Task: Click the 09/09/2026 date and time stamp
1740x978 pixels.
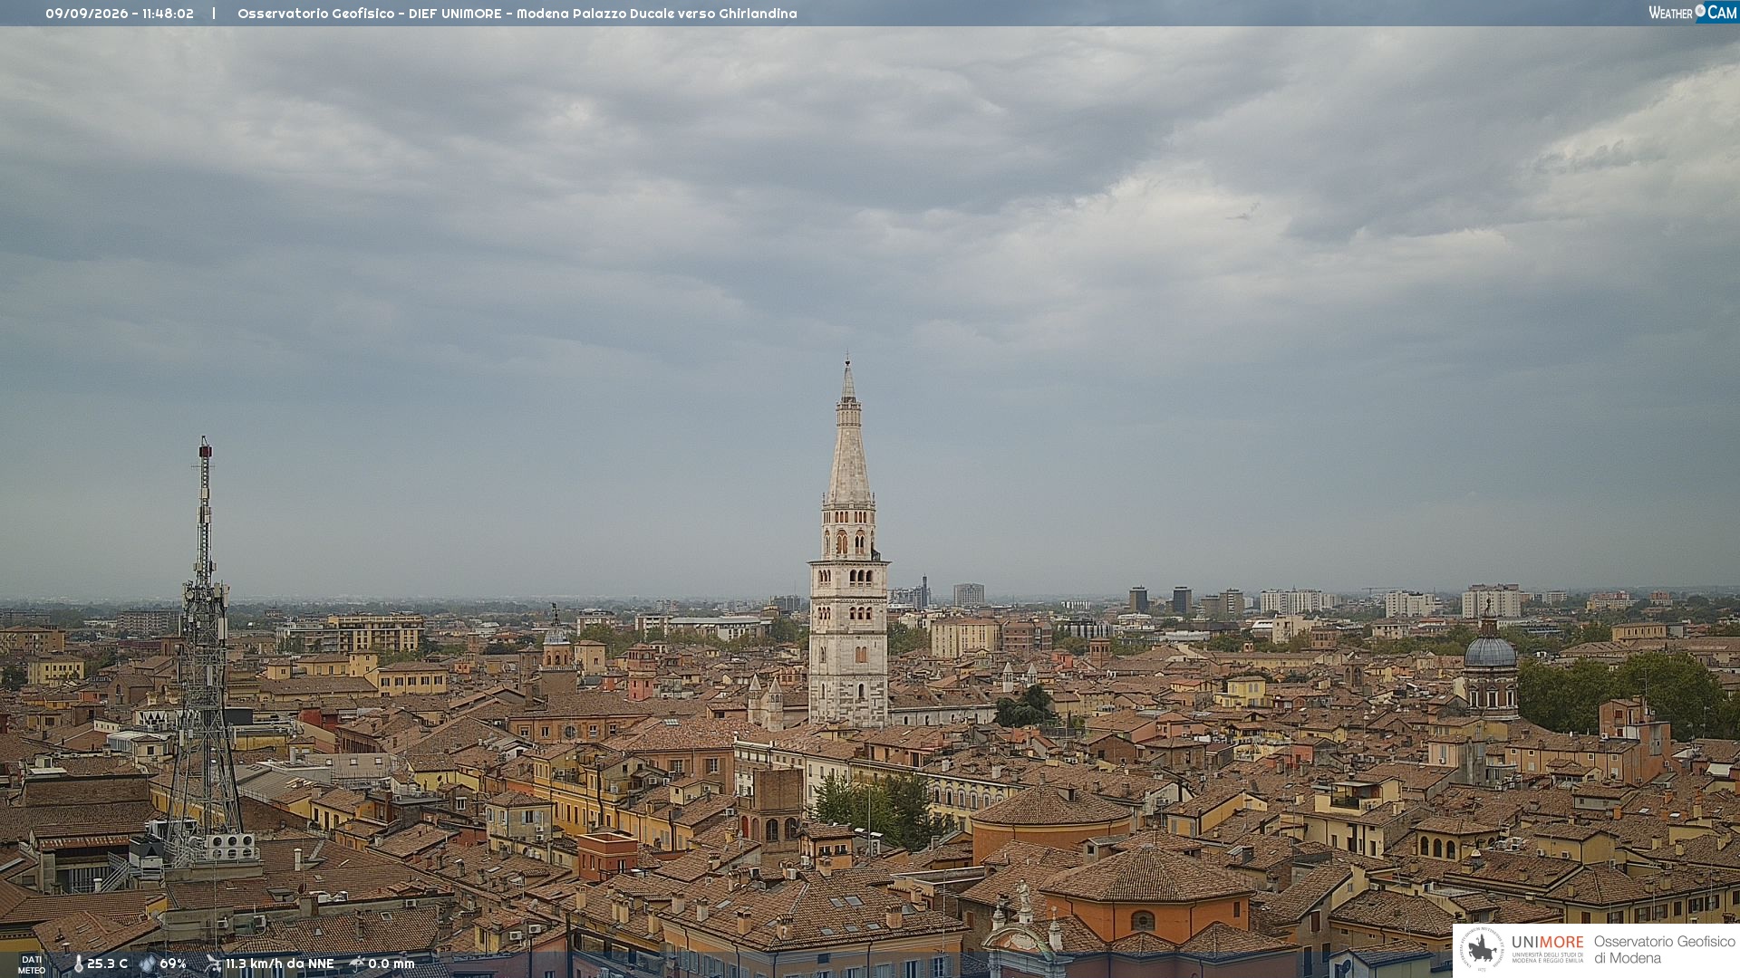Action: (120, 14)
